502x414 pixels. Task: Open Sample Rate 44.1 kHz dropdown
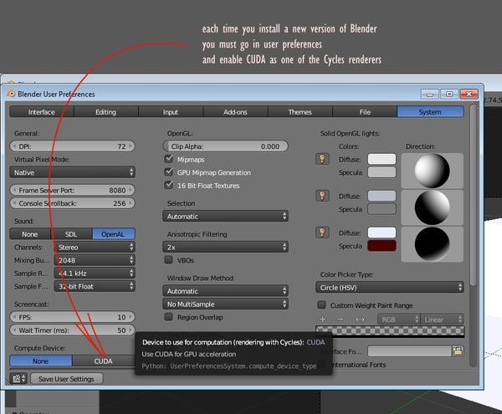pyautogui.click(x=95, y=273)
